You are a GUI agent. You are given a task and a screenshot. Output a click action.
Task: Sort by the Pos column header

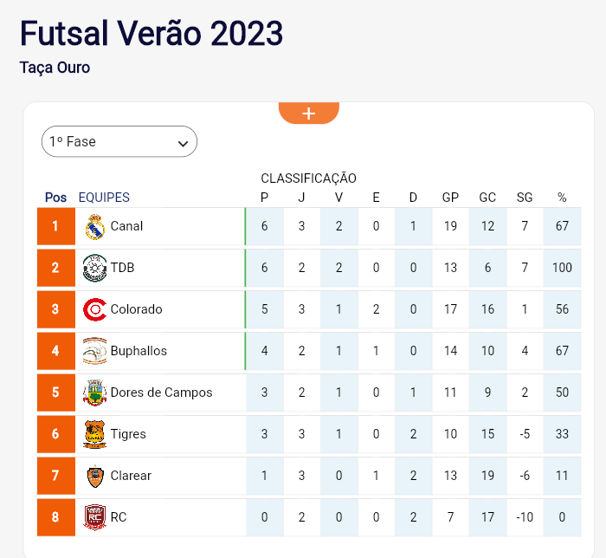[x=55, y=198]
